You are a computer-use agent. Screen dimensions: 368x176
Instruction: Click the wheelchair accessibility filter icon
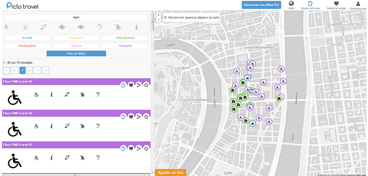6,27
